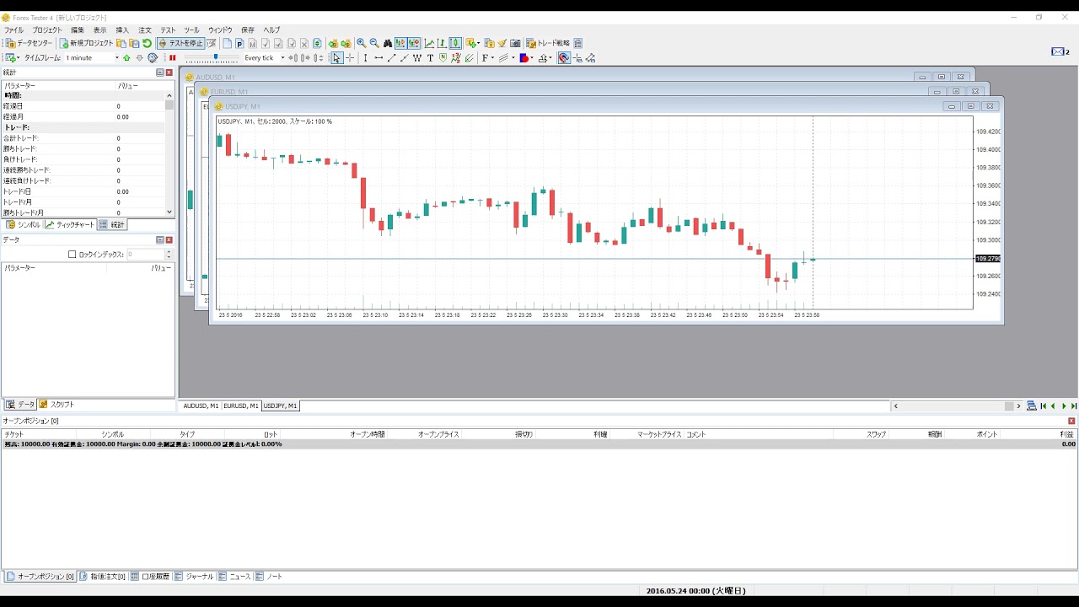Open the channels tool dropdown

[506, 58]
